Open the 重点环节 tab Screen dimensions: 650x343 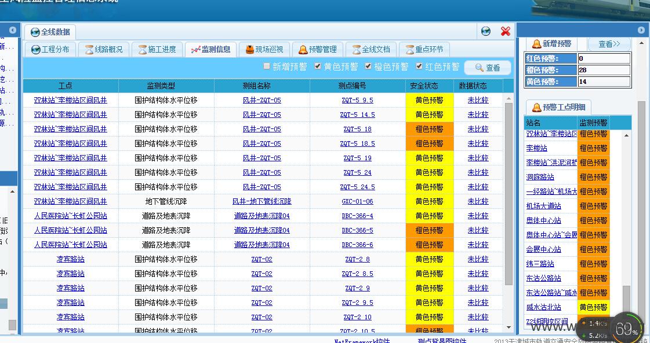(x=424, y=50)
